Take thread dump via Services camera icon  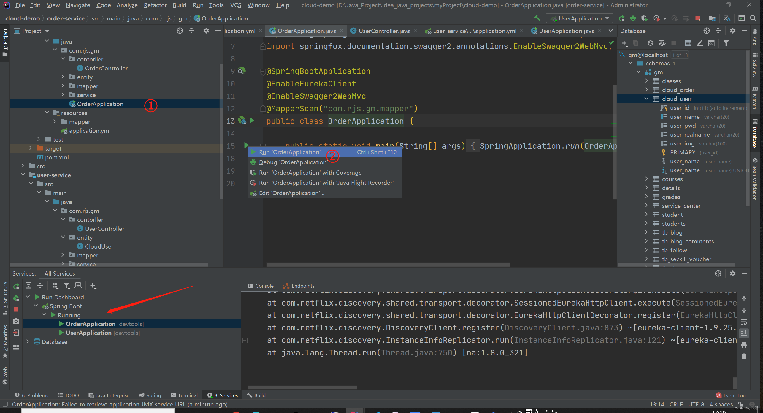pyautogui.click(x=16, y=321)
